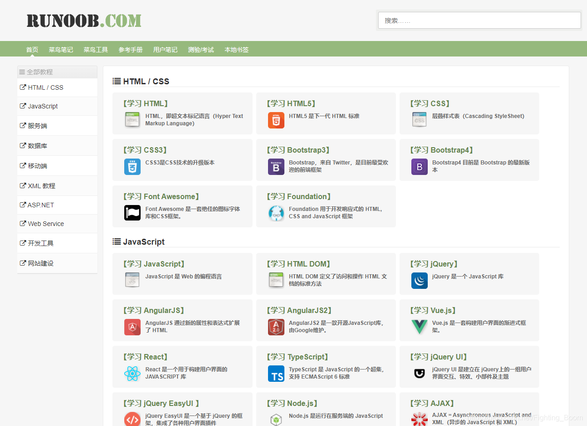Click the jQuery UI black icon
Viewport: 587px width, 426px height.
point(419,373)
